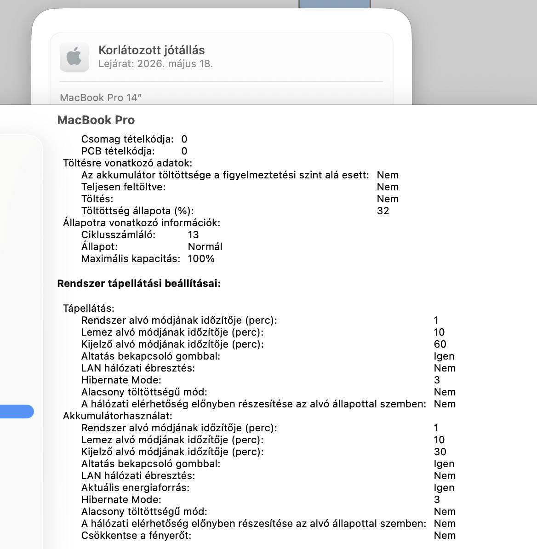Select the 'MacBook Pro 14″' label
The height and width of the screenshot is (549, 537).
101,97
